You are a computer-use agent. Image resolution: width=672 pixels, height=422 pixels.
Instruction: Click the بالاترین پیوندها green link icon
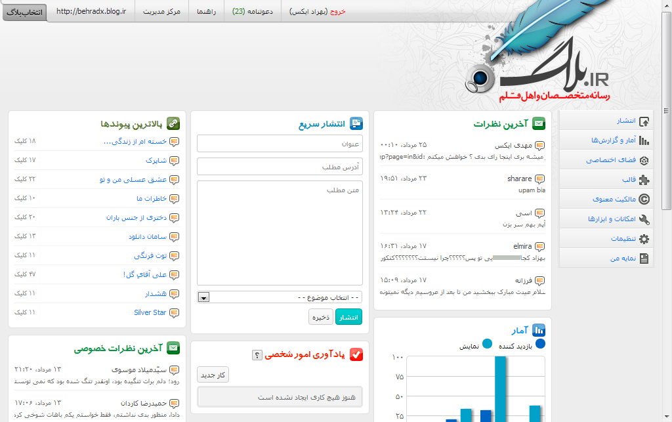pyautogui.click(x=173, y=124)
